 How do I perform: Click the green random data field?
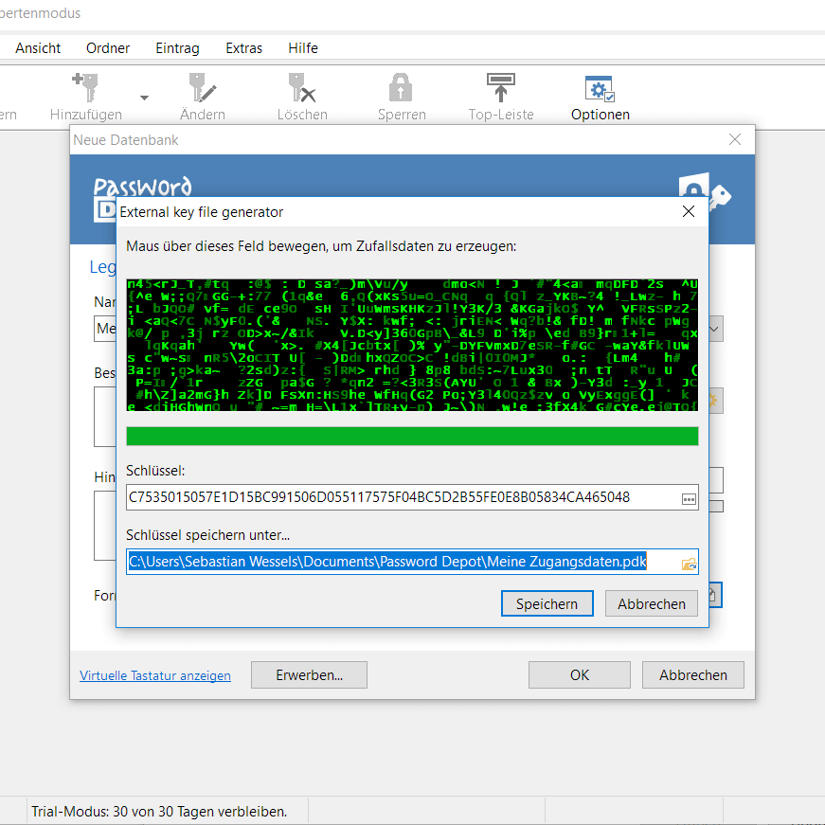[x=413, y=345]
